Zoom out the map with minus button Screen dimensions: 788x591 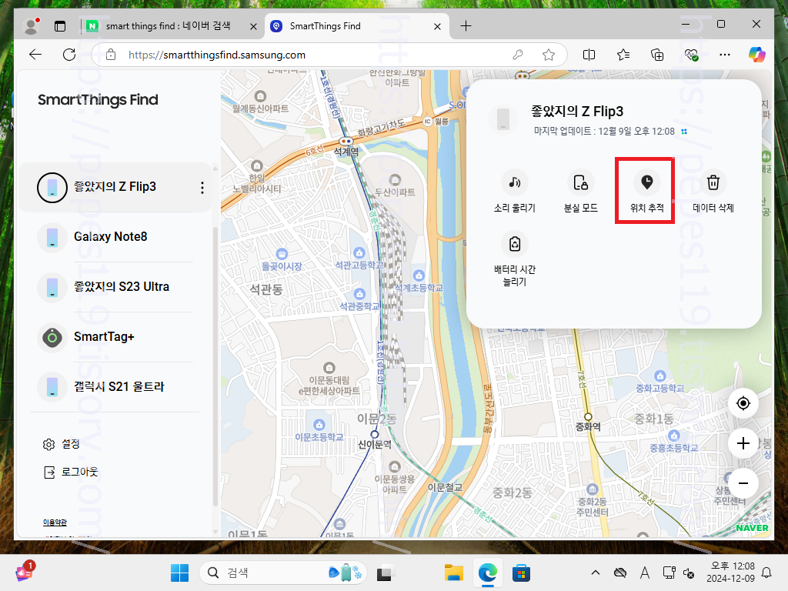pyautogui.click(x=743, y=483)
